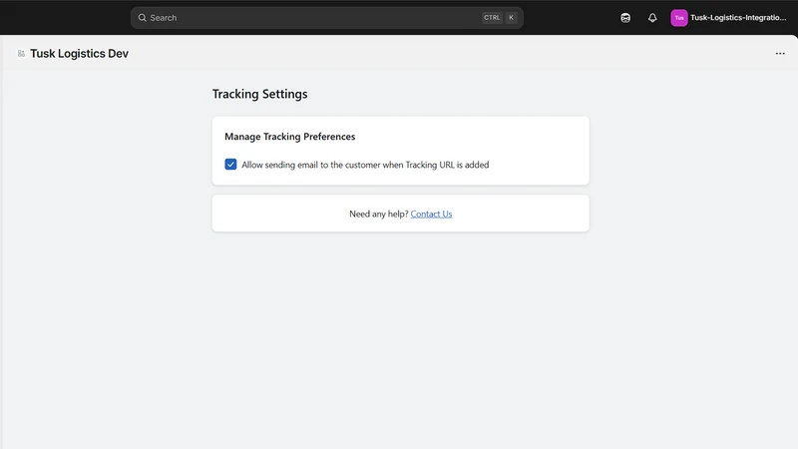Click the Manage Tracking Preferences heading
The width and height of the screenshot is (798, 449).
click(x=290, y=137)
